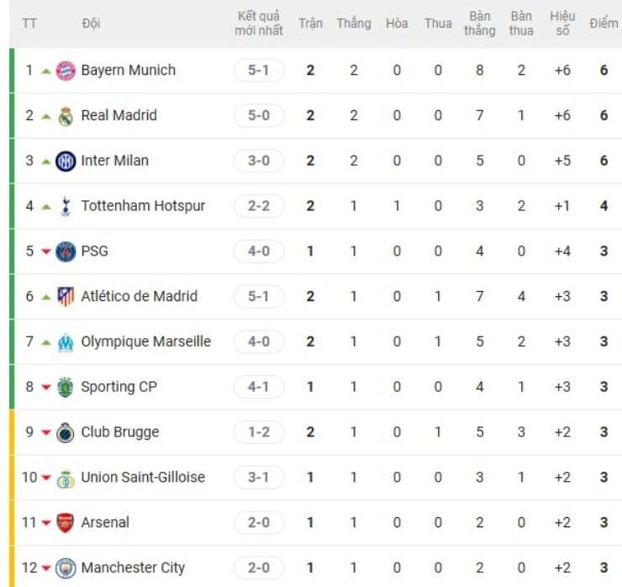The height and width of the screenshot is (587, 622).
Task: Click the Thắng column header
Action: [x=354, y=24]
